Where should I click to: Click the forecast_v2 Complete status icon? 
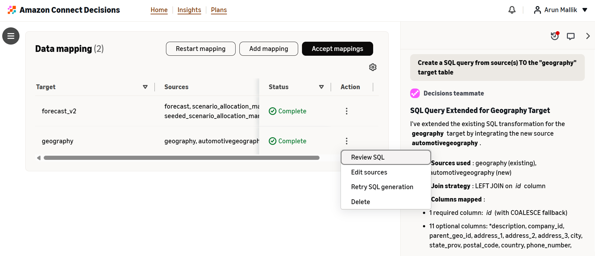coord(273,111)
